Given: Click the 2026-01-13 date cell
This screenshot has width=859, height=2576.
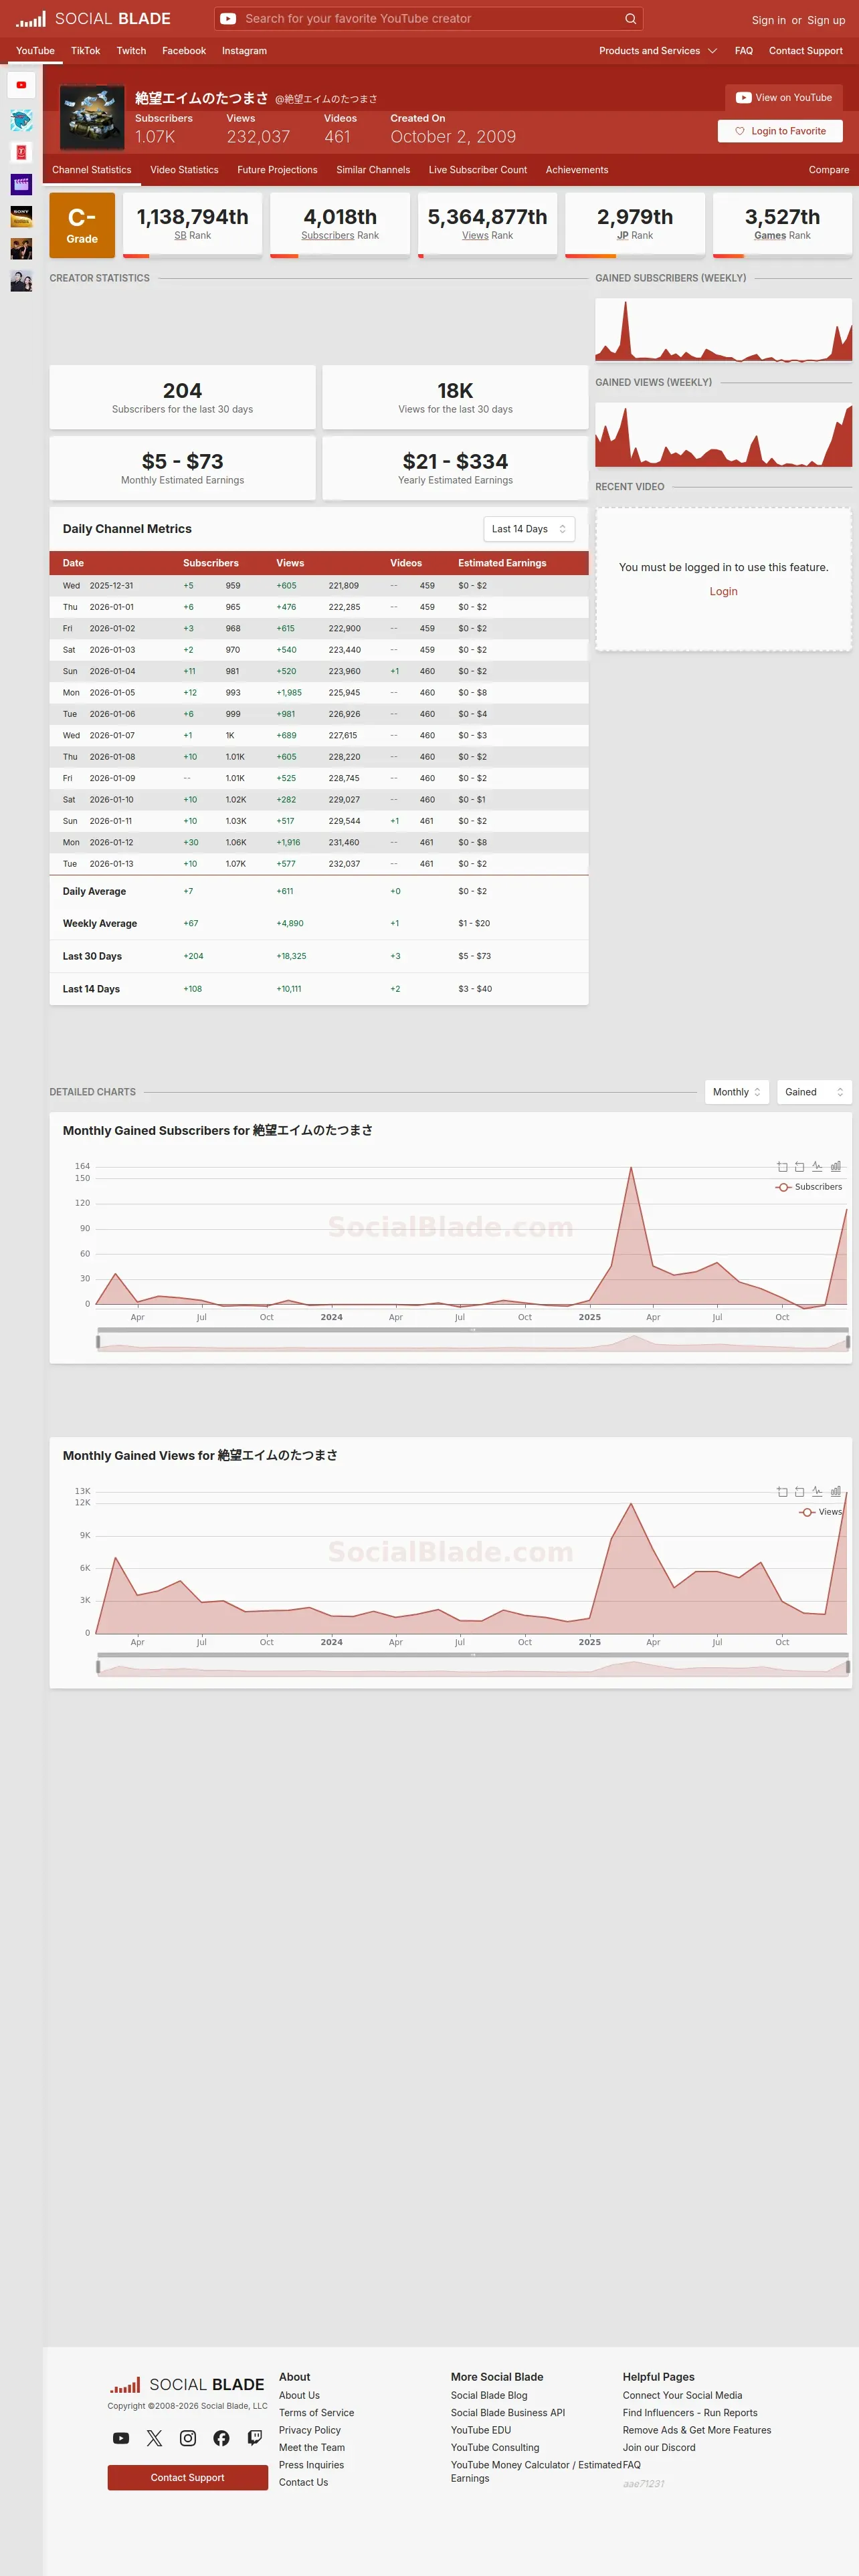Looking at the screenshot, I should click(x=111, y=864).
